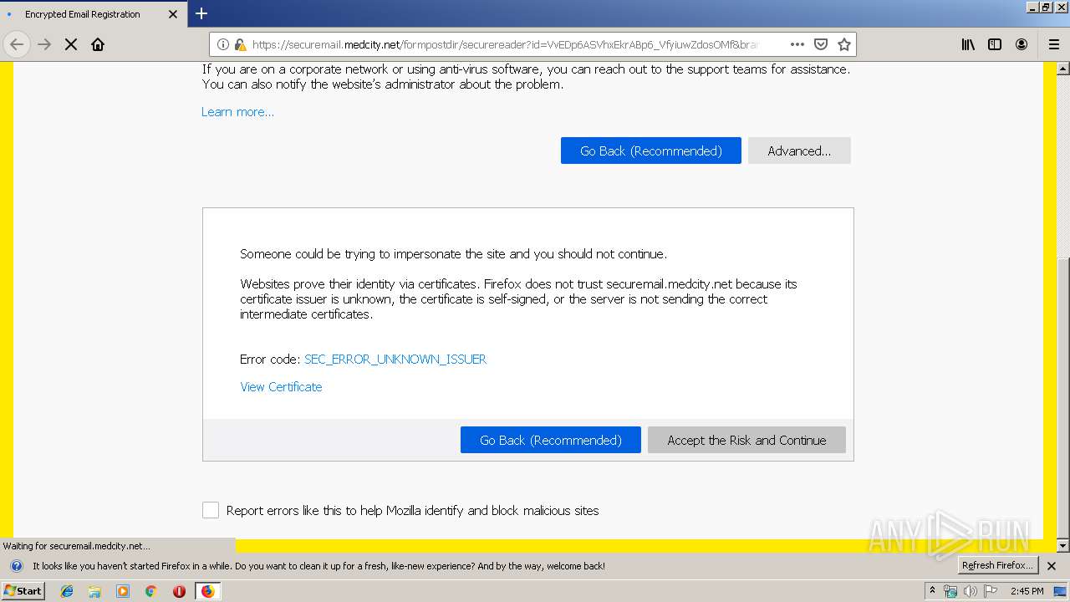The image size is (1070, 602).
Task: Show site information icon in address bar
Action: [223, 44]
